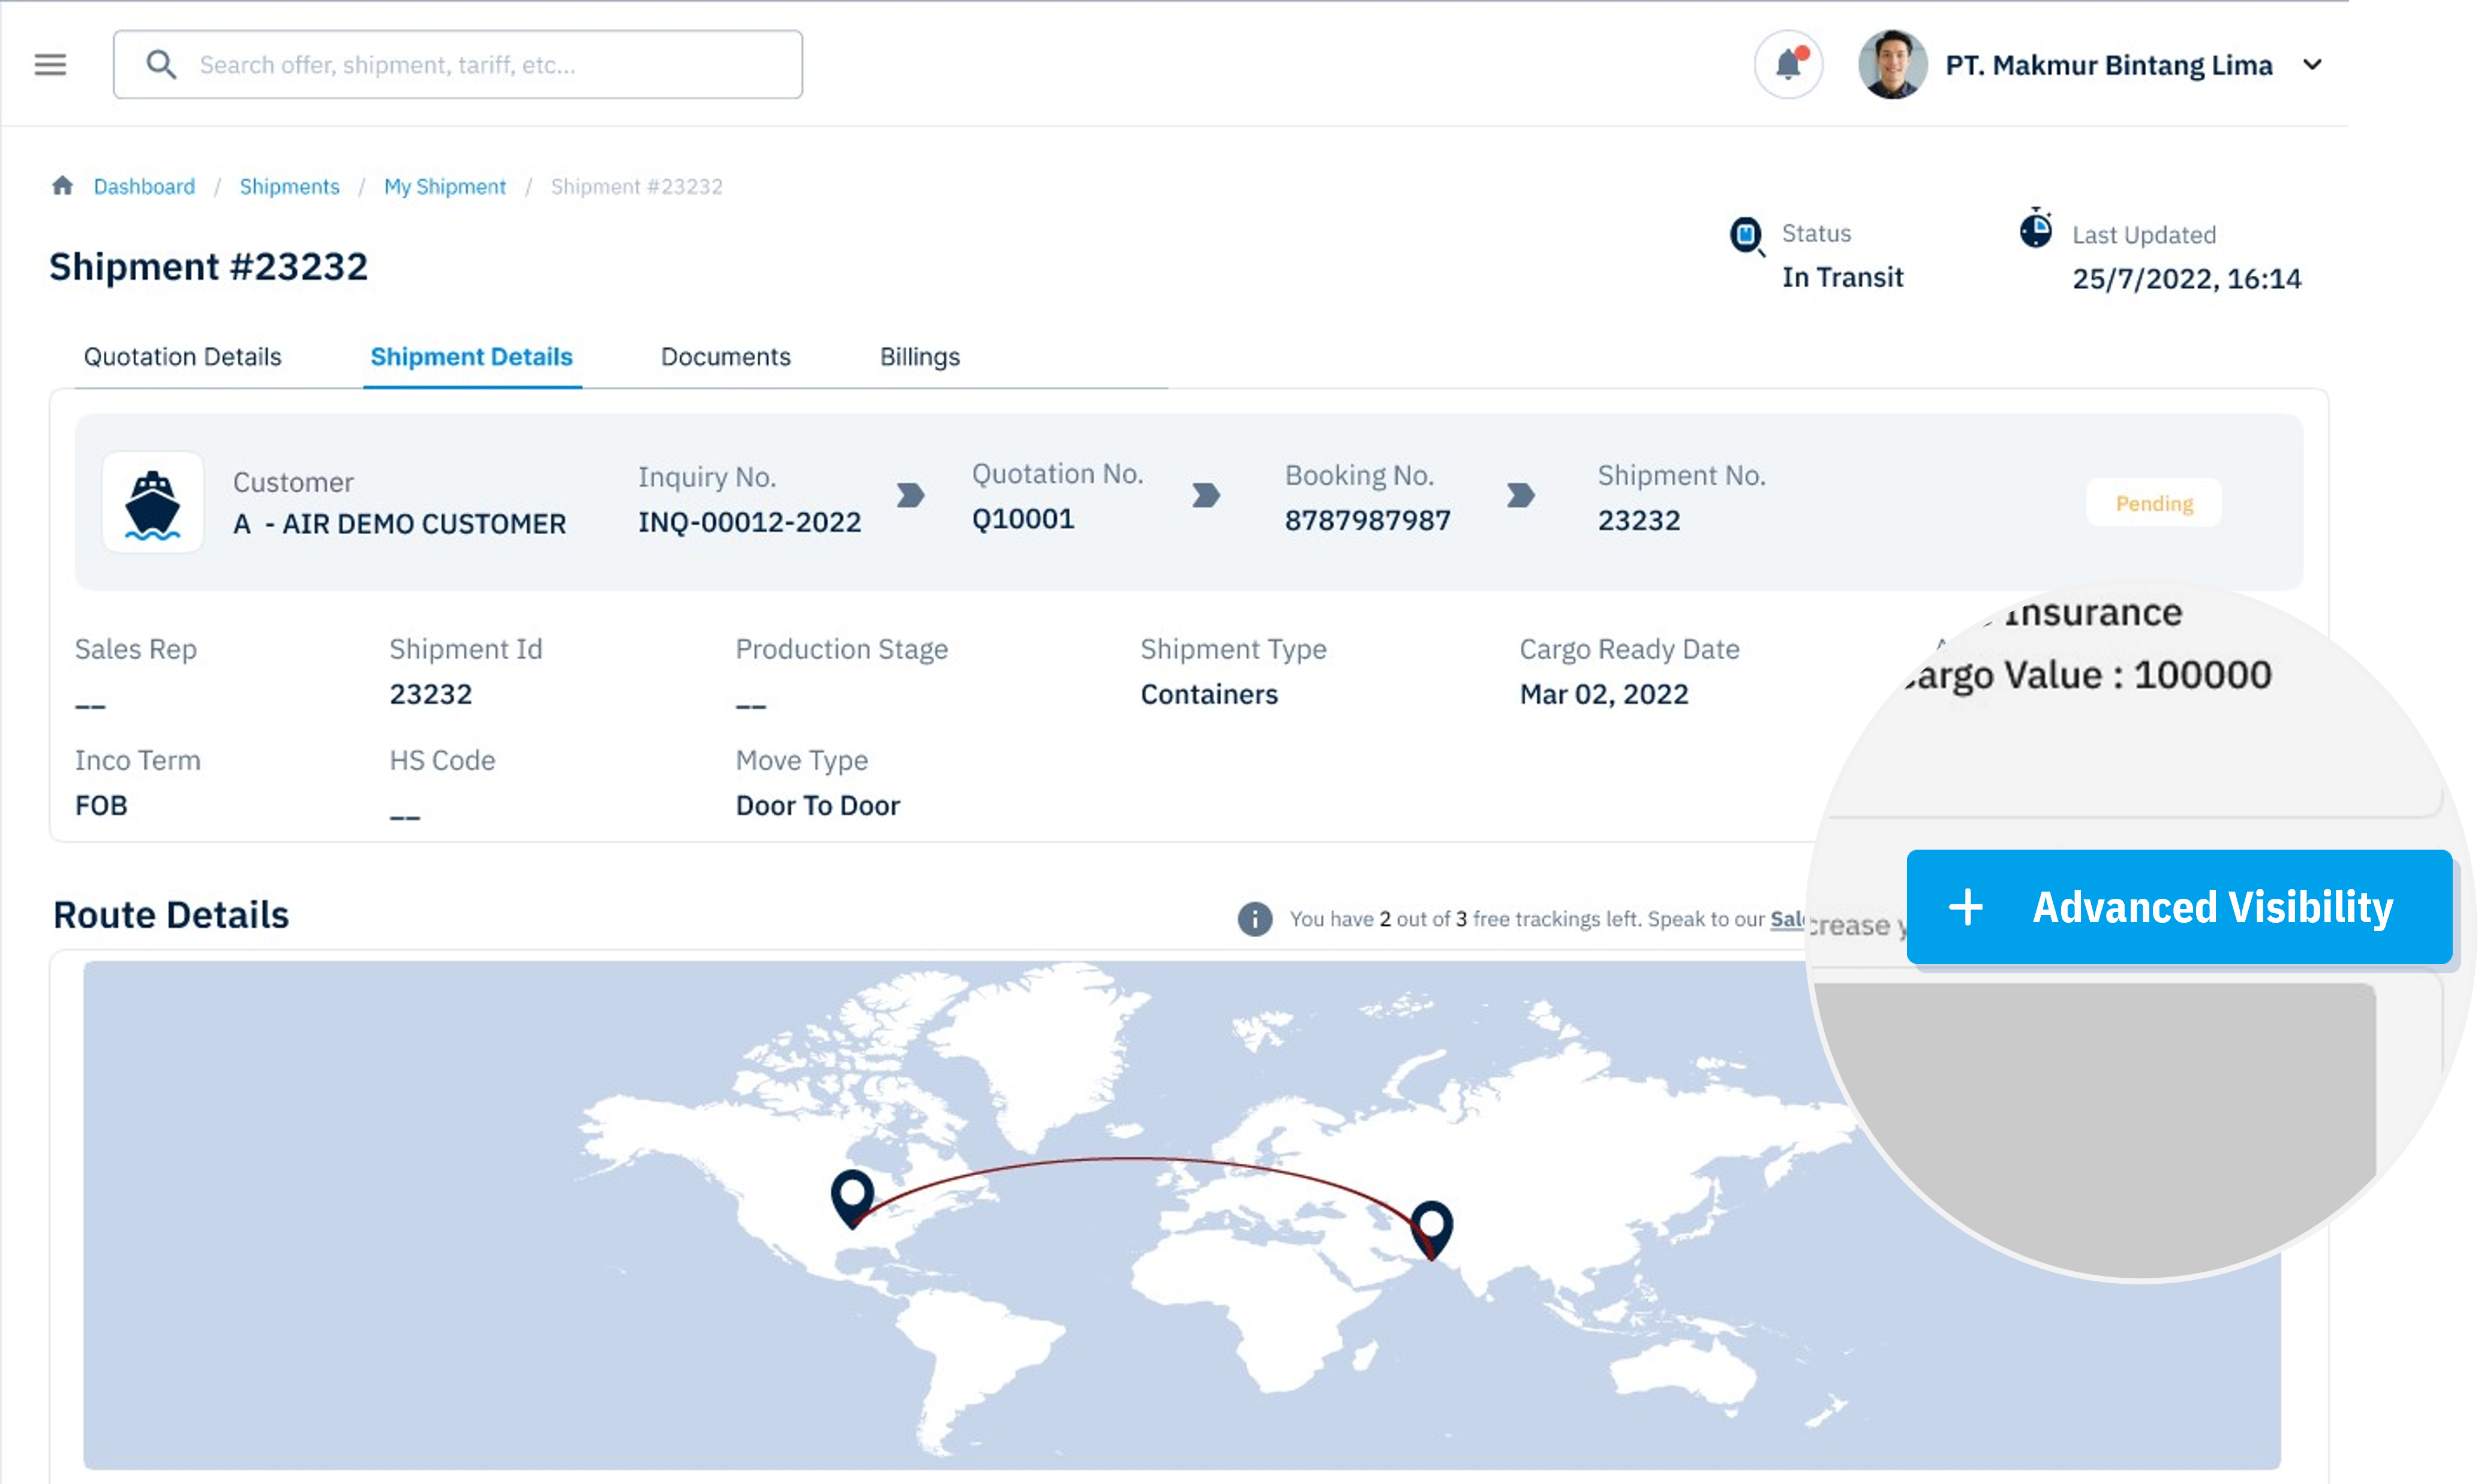Click the route world map

tap(1182, 1215)
